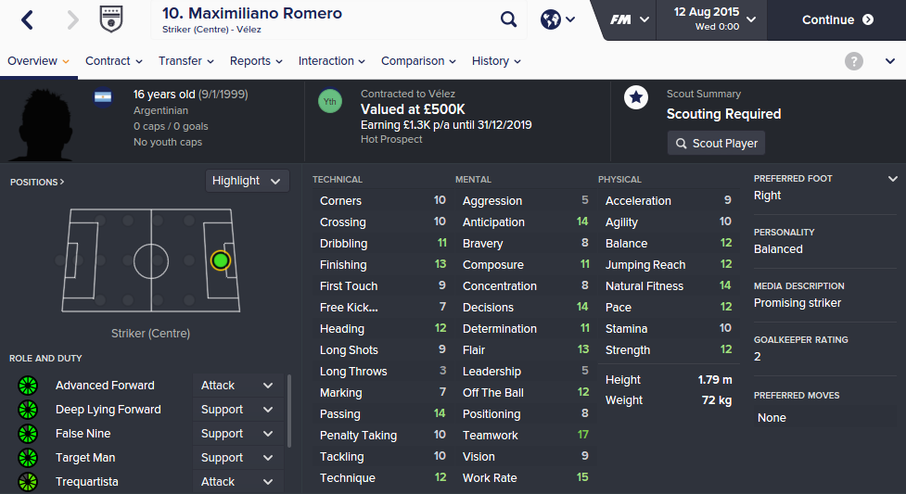Click the FM logo menu
The width and height of the screenshot is (906, 494).
click(630, 19)
